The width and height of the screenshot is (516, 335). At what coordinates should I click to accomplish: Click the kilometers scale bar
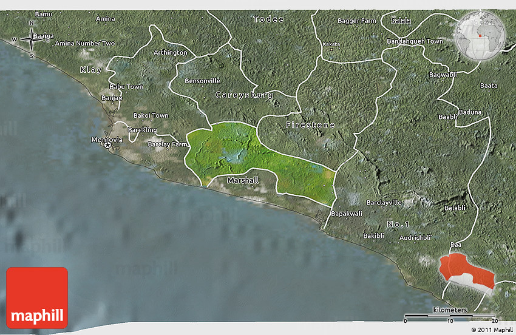click(450, 316)
